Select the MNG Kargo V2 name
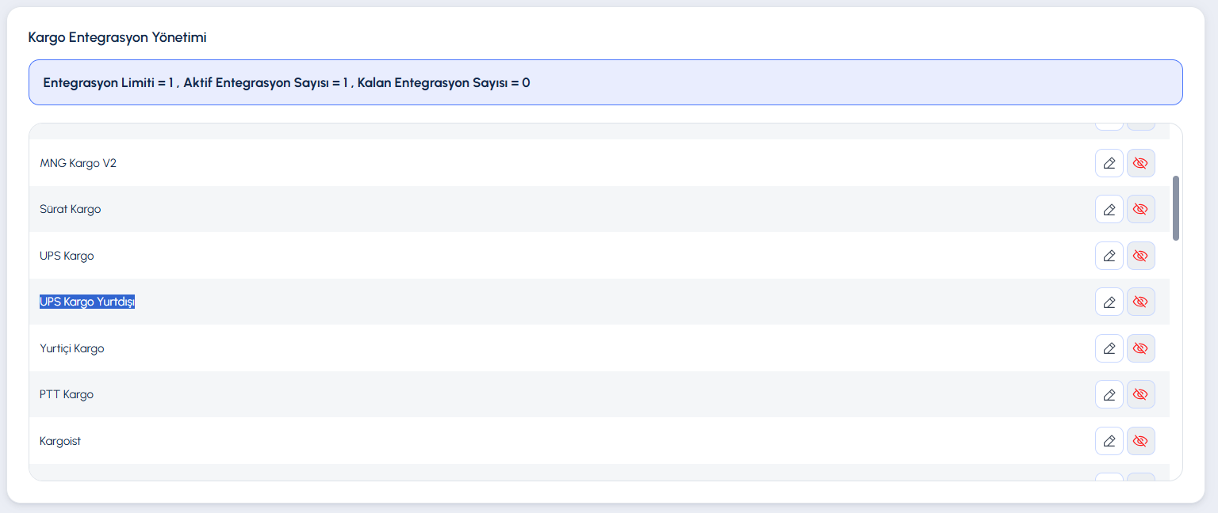Screen dimensions: 1218x513 coord(79,163)
